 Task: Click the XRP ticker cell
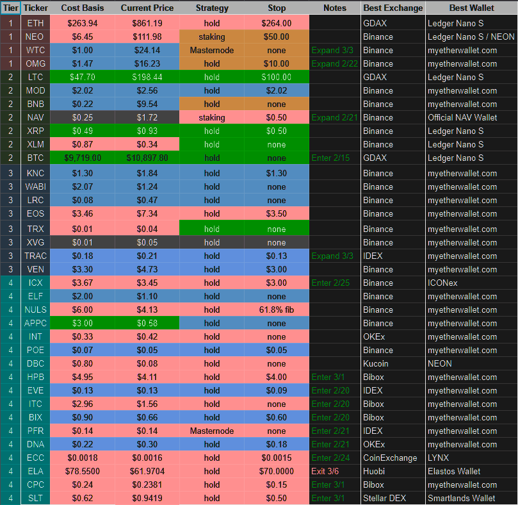(35, 131)
